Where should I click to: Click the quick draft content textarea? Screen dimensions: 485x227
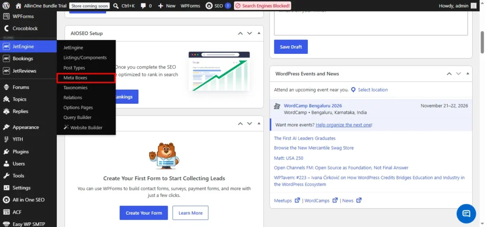click(x=371, y=23)
